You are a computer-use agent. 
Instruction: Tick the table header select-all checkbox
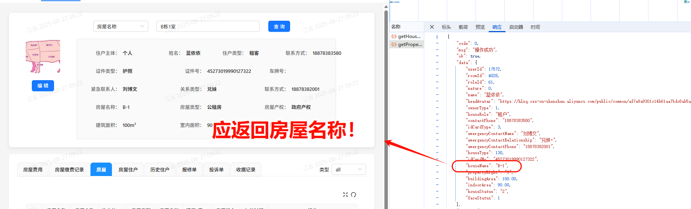(34, 207)
